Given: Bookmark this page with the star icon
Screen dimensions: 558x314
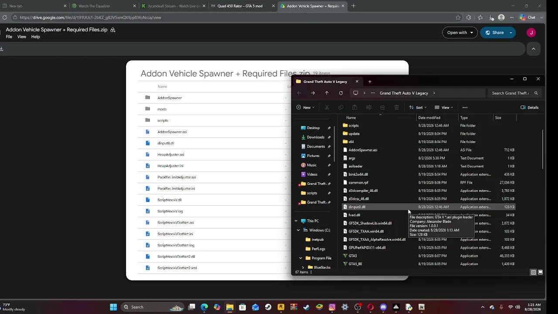Looking at the screenshot, I should pyautogui.click(x=458, y=17).
